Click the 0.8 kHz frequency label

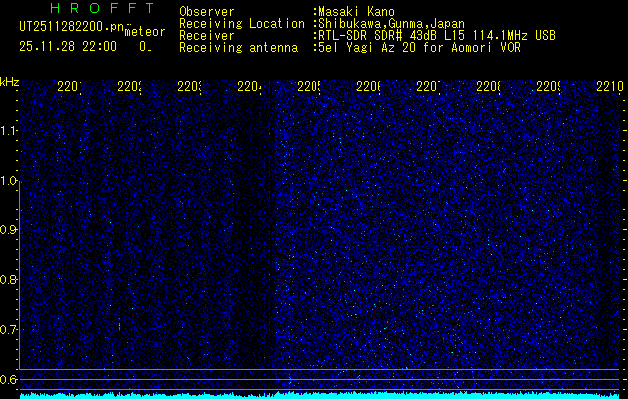[8, 279]
